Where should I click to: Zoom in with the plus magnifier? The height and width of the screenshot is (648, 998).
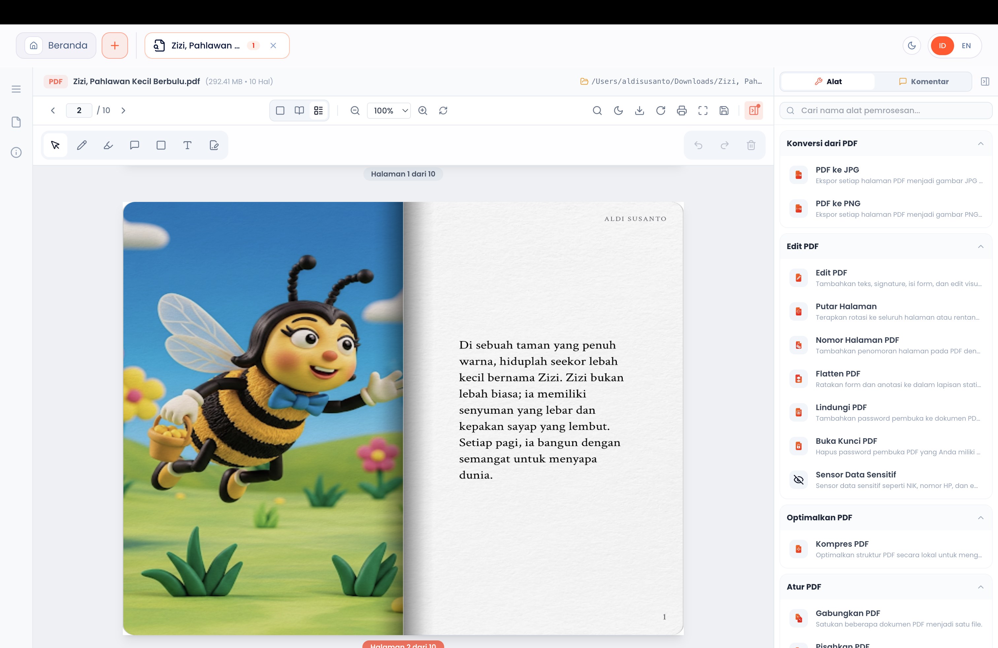423,110
